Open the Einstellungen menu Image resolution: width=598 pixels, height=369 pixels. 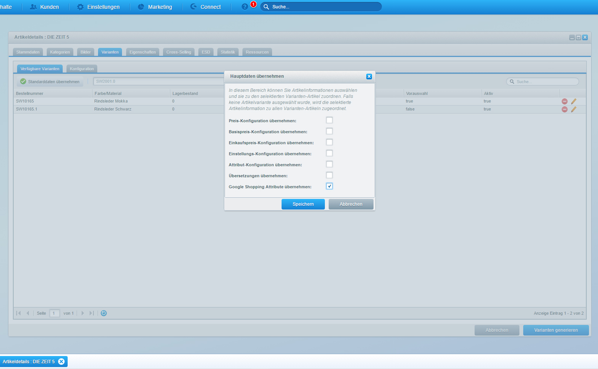[98, 7]
